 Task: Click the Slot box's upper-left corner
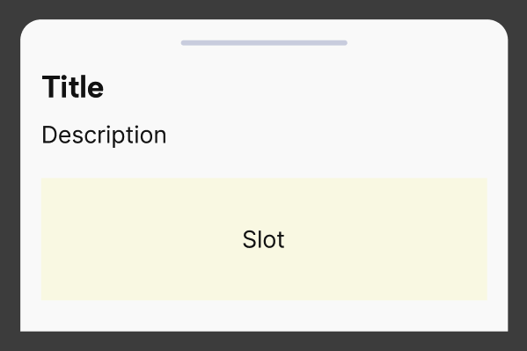[x=44, y=181]
